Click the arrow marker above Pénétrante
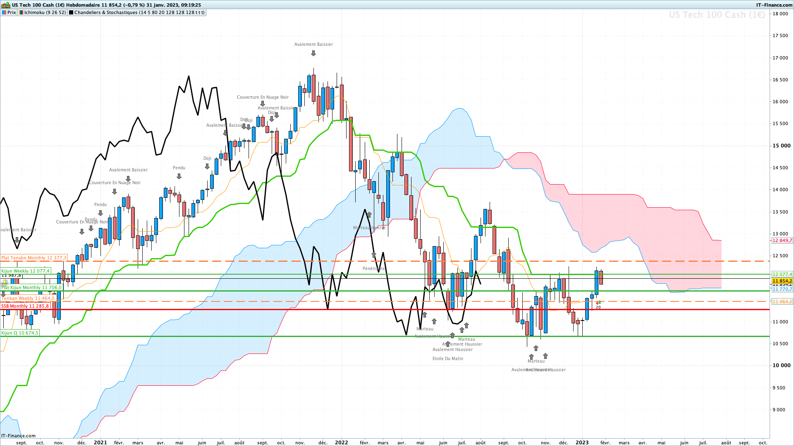Viewport: 794px width, 446px height. pos(374,255)
